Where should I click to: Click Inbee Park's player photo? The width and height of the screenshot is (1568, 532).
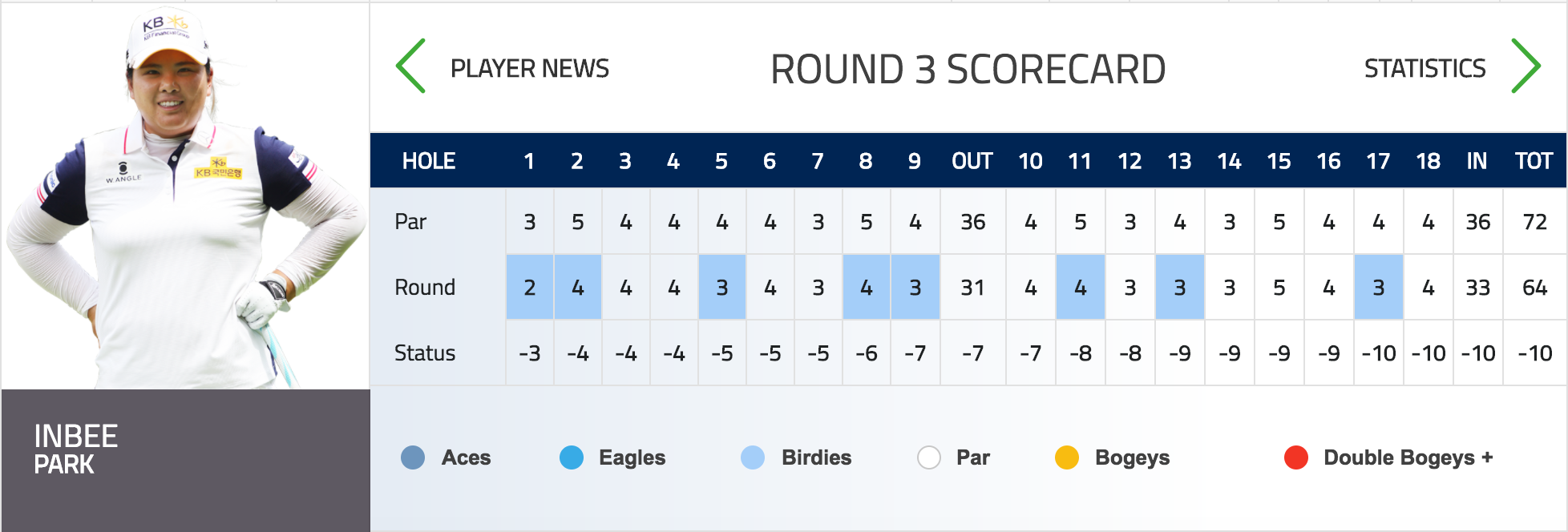(x=185, y=196)
